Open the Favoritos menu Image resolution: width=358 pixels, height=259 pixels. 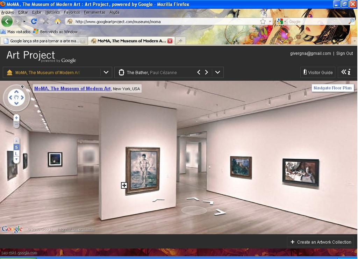point(72,12)
